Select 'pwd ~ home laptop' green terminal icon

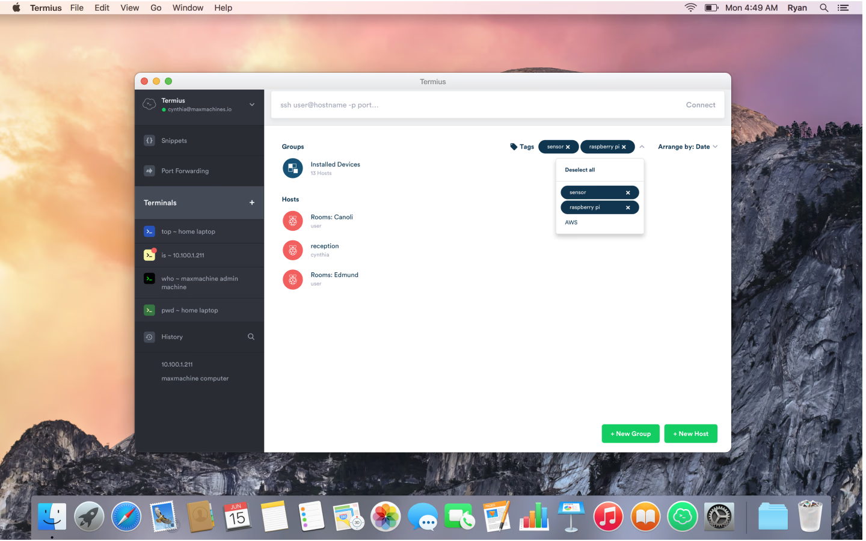click(x=149, y=310)
